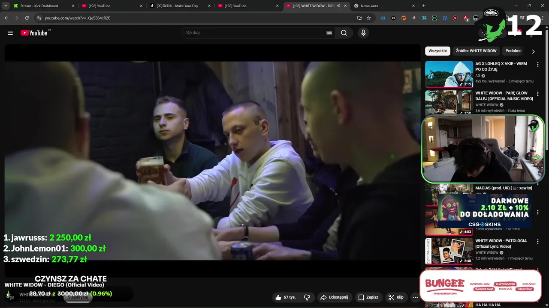This screenshot has width=549, height=308.
Task: Show next filter chips with arrow
Action: 533,51
